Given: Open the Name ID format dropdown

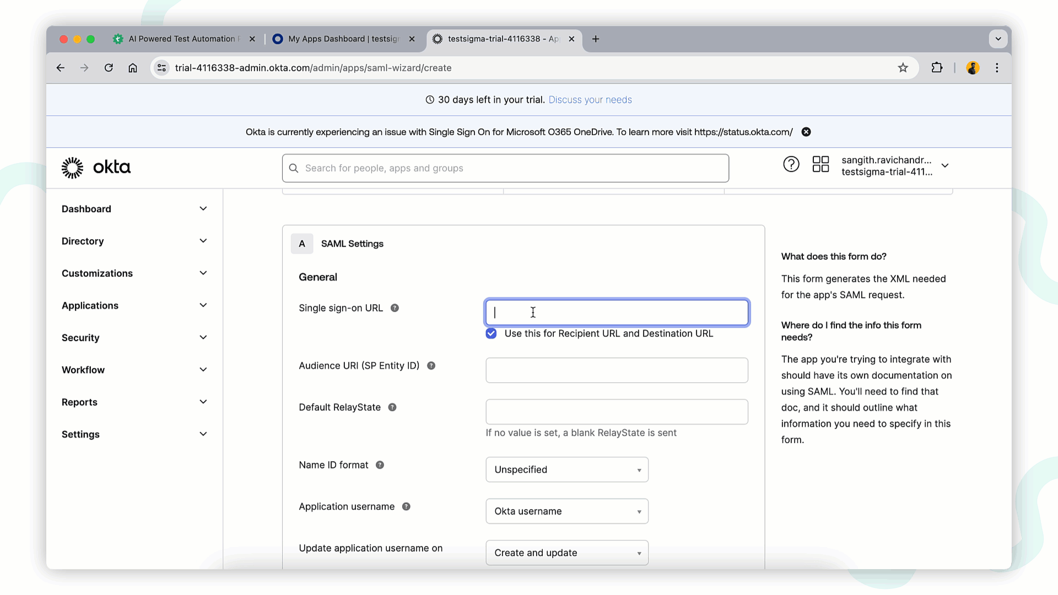Looking at the screenshot, I should [567, 470].
